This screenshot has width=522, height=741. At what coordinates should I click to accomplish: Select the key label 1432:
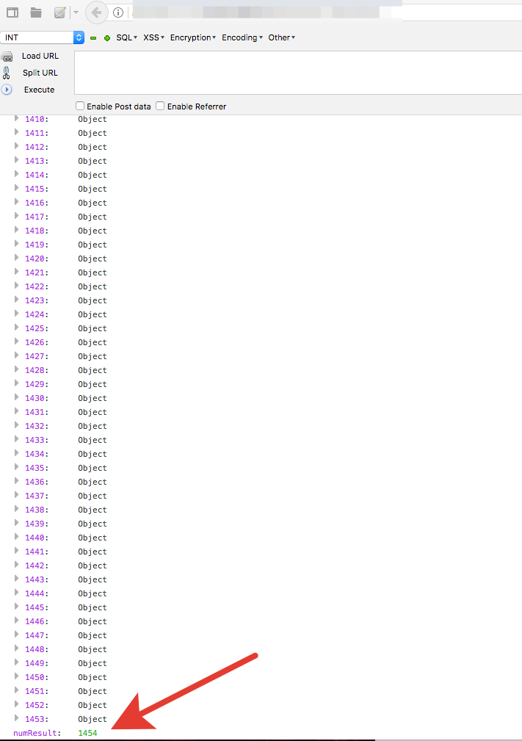pos(37,426)
